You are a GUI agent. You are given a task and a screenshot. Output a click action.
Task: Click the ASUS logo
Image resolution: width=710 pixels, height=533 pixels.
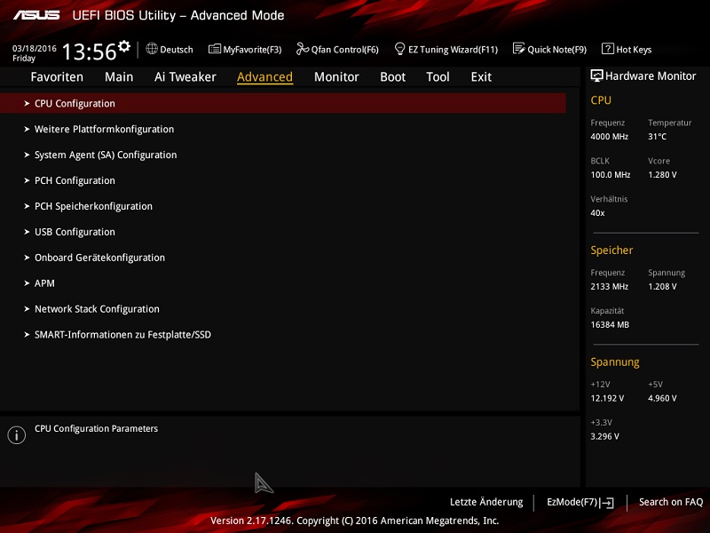pos(36,15)
